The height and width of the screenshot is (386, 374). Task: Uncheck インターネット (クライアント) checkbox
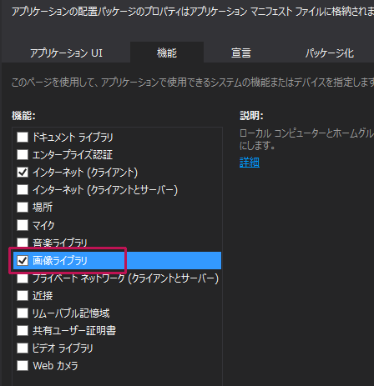click(x=23, y=173)
